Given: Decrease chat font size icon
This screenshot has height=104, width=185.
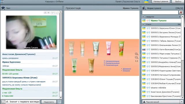Looking at the screenshot, I should click(57, 13).
